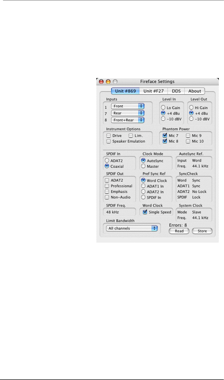224x380 pixels.
Task: Uncheck Word Clock Single Speed
Action: click(x=145, y=212)
